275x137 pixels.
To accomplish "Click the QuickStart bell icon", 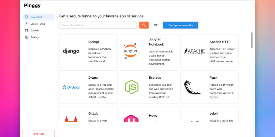I will 27,17.
